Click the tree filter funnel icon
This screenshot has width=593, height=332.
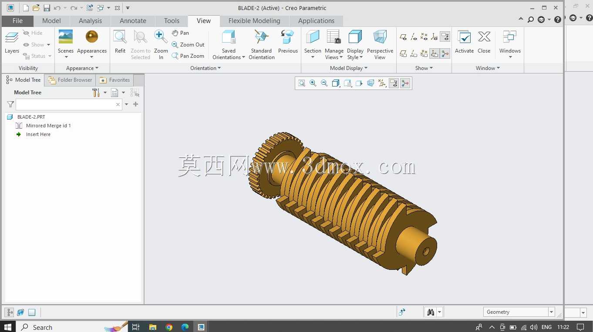point(10,104)
